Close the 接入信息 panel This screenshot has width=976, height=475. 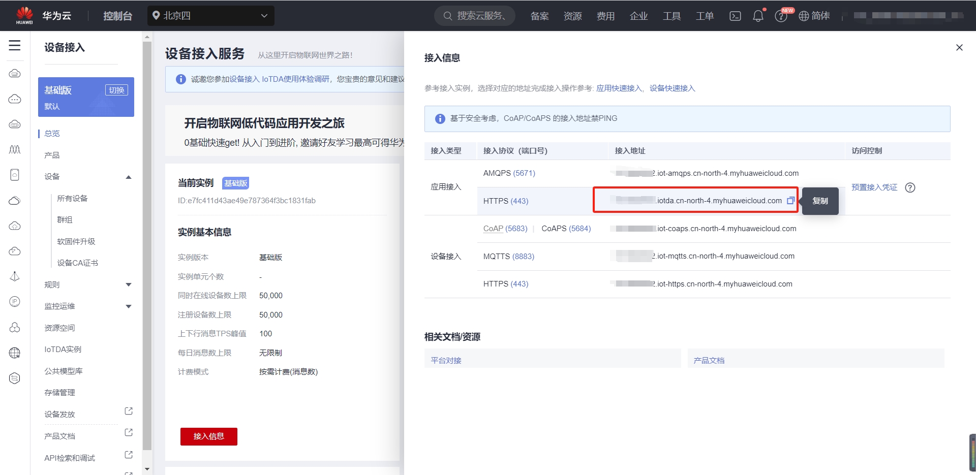(959, 47)
